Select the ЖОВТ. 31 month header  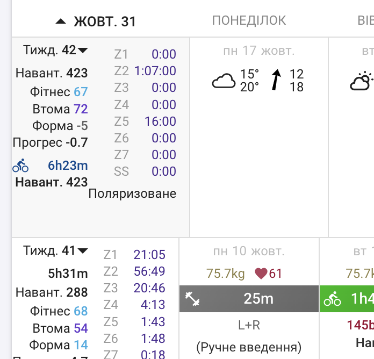(x=105, y=21)
